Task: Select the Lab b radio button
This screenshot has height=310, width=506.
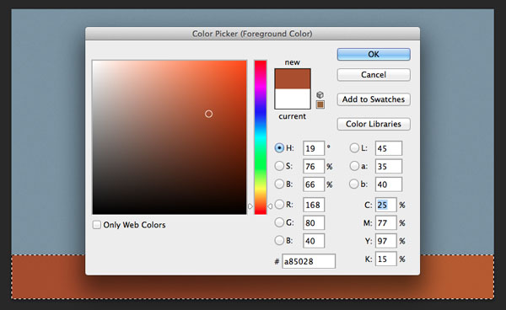Action: pos(354,184)
